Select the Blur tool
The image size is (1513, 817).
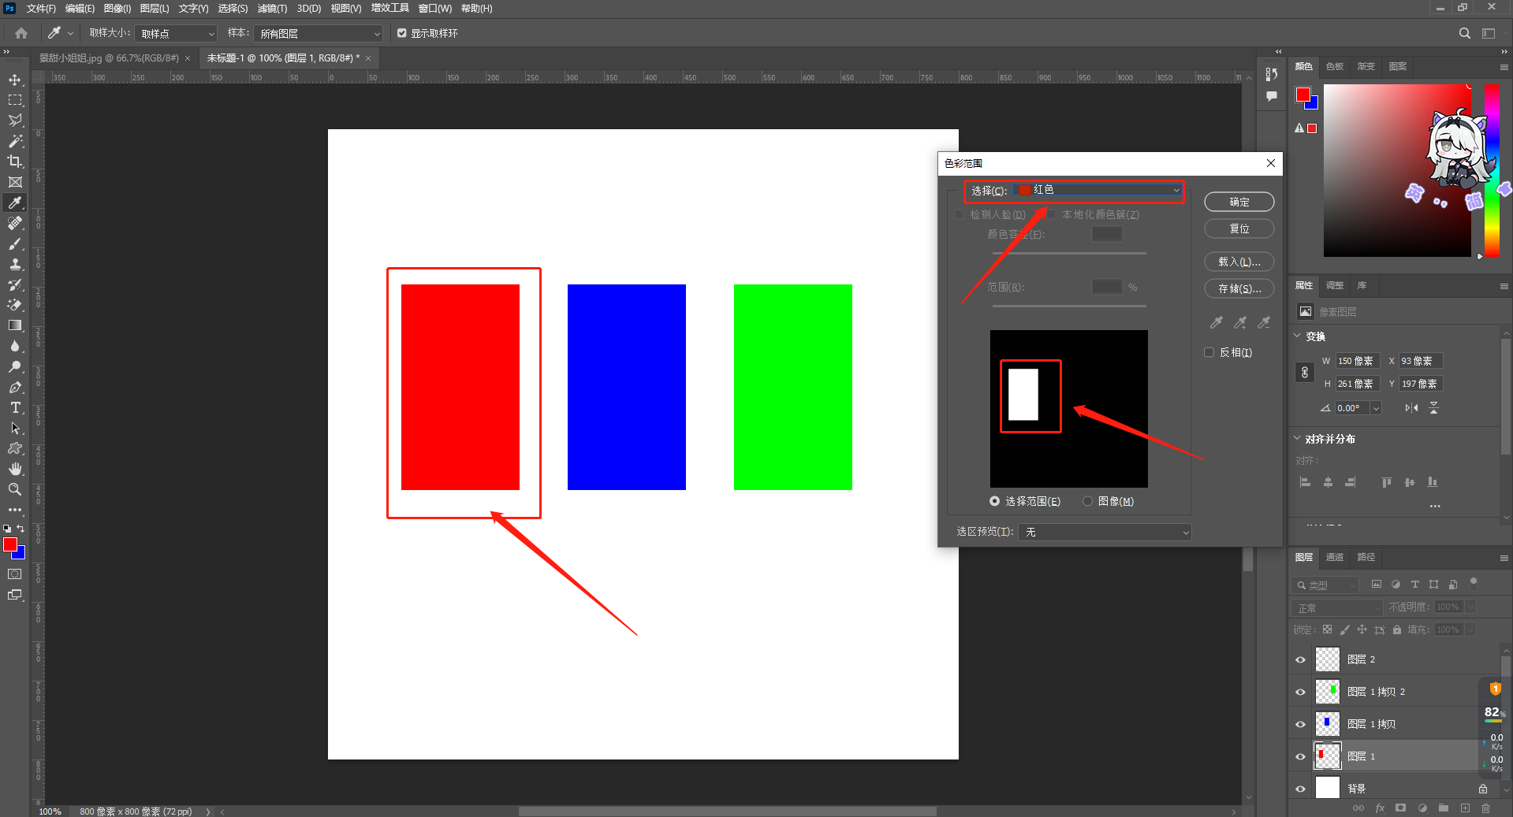point(15,346)
